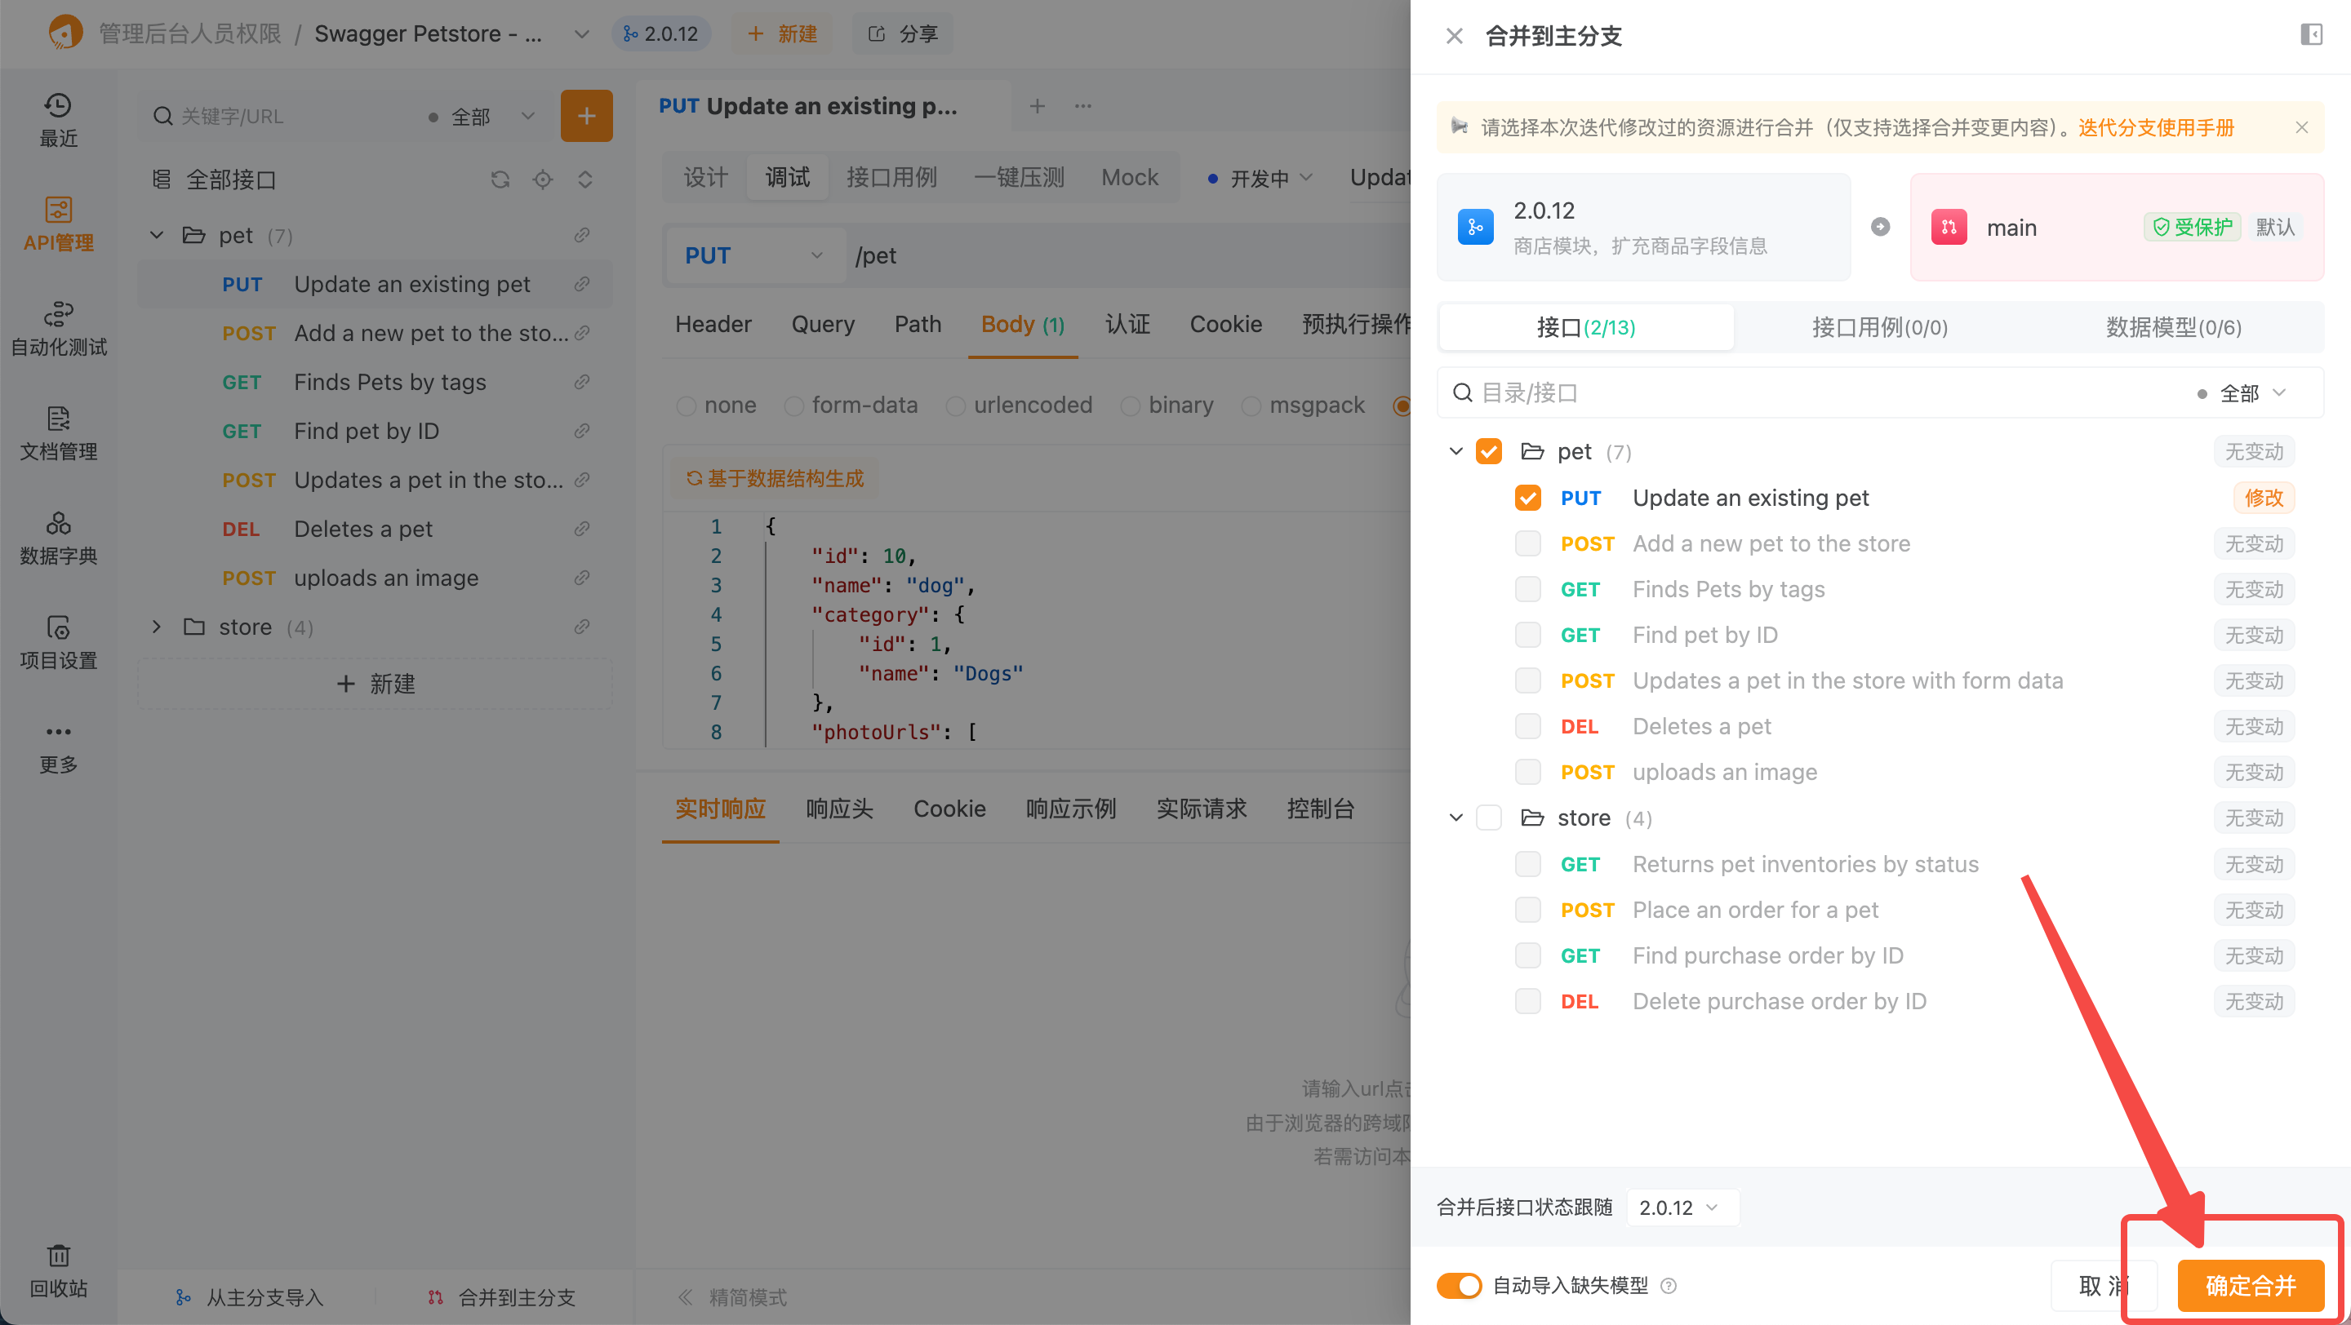The image size is (2351, 1325).
Task: Open the 开发中 status dropdown
Action: pos(1260,179)
